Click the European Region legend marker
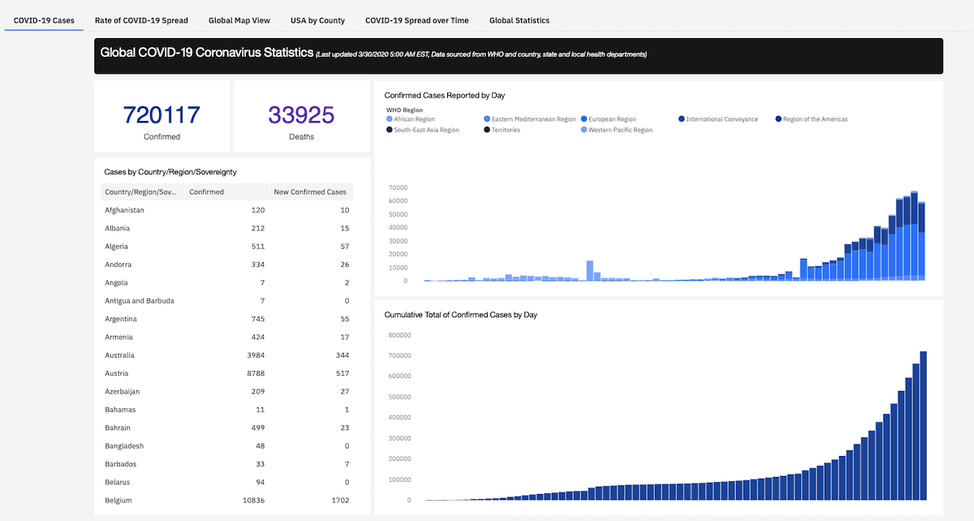Viewport: 974px width, 521px height. pos(584,119)
